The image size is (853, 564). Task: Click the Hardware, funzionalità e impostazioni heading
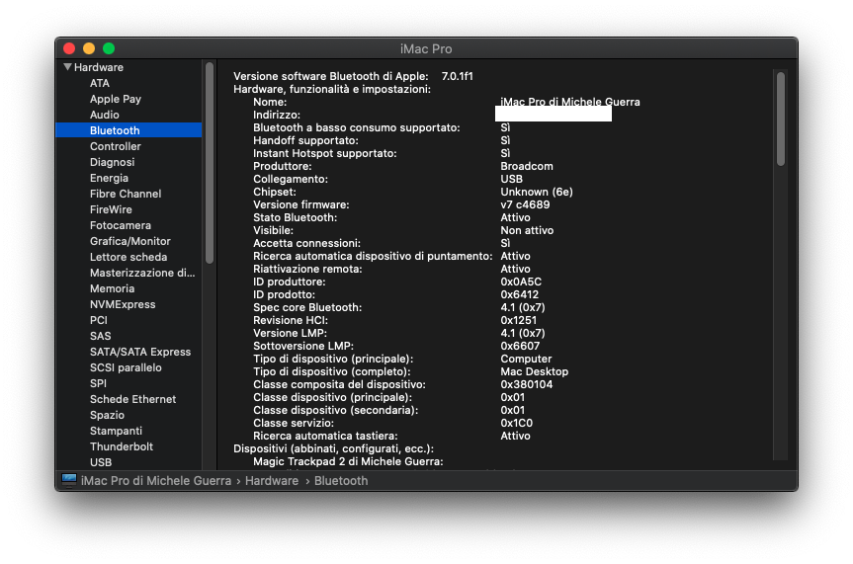click(332, 89)
